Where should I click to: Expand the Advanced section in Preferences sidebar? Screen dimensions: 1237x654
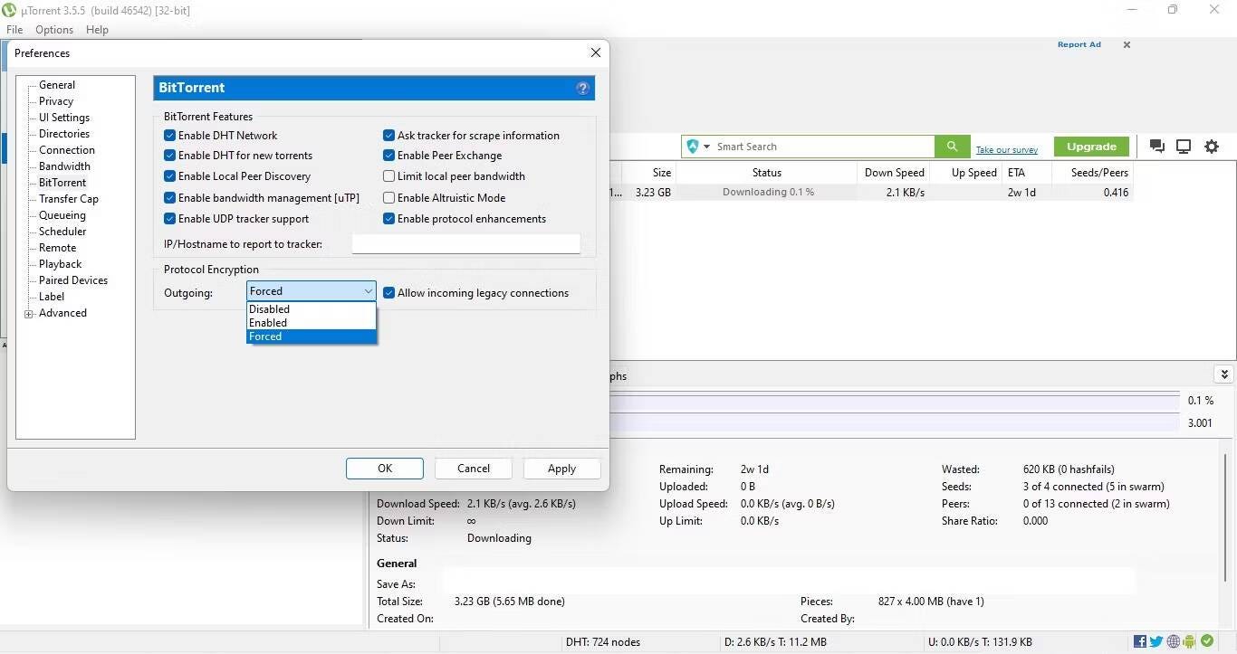tap(29, 313)
